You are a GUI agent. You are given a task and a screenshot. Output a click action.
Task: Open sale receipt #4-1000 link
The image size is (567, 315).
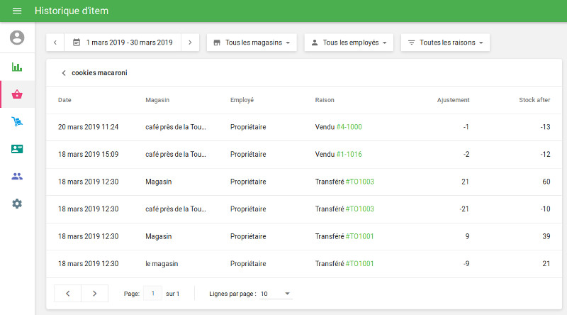pyautogui.click(x=349, y=127)
